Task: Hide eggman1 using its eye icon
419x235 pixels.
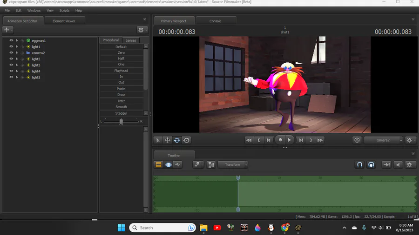Action: [x=11, y=41]
